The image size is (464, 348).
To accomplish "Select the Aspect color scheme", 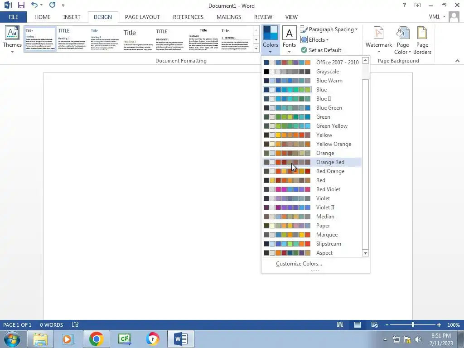I will pos(312,253).
